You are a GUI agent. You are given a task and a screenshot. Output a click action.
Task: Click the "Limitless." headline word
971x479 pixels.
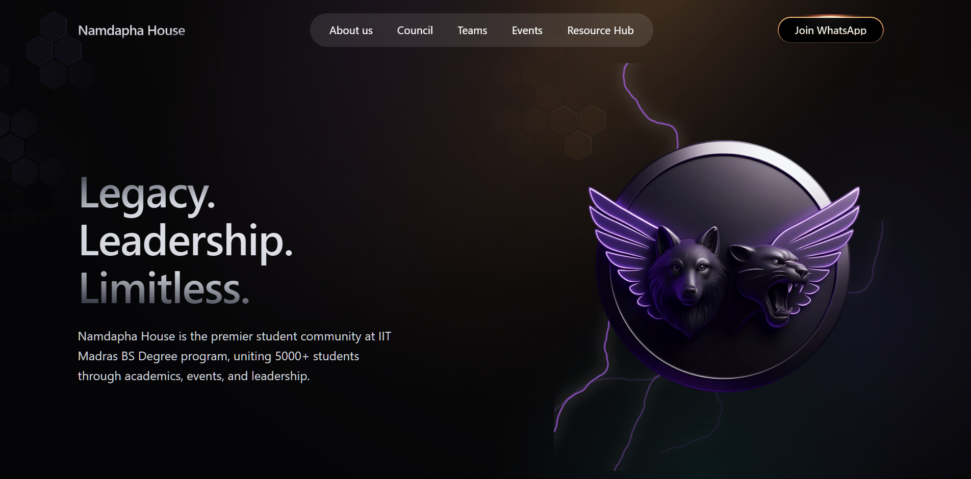164,288
